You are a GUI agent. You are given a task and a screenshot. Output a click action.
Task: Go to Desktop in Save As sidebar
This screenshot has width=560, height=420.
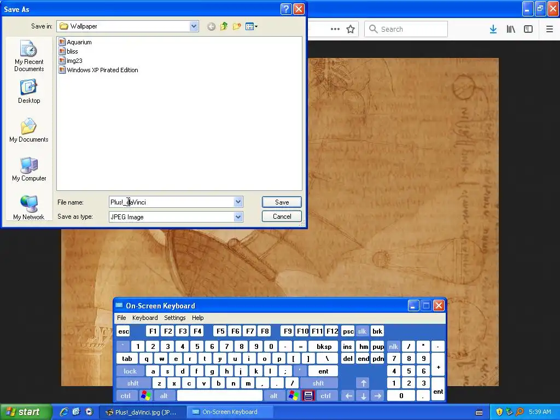(29, 92)
